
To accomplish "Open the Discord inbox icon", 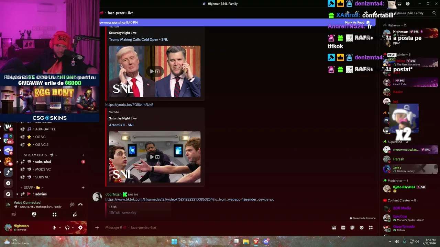I will point(399,4).
